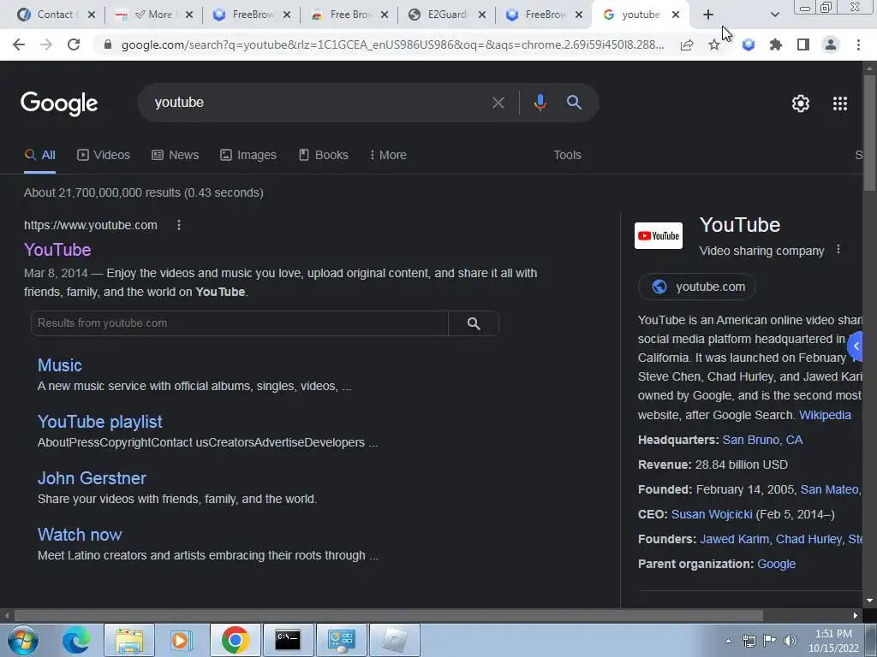877x657 pixels.
Task: Open the Wikipedia source link
Action: [x=825, y=415]
